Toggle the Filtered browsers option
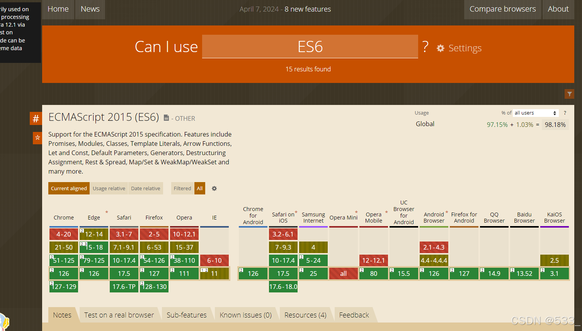 (x=182, y=189)
